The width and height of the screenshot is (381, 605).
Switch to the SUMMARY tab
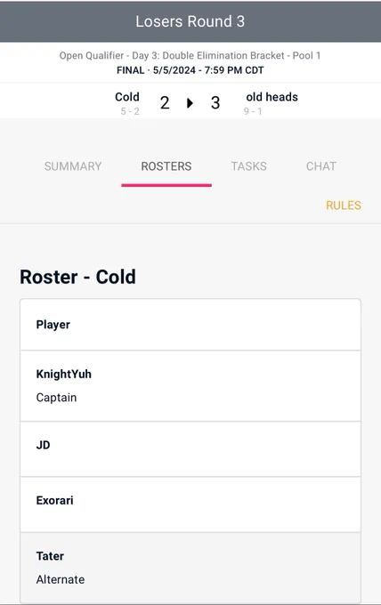point(73,166)
